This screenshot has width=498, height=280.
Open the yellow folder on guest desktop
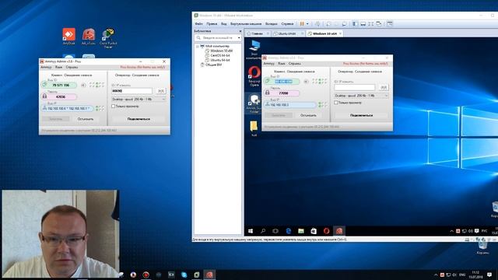254,128
